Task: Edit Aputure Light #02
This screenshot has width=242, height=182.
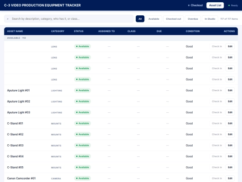Action: [230, 102]
